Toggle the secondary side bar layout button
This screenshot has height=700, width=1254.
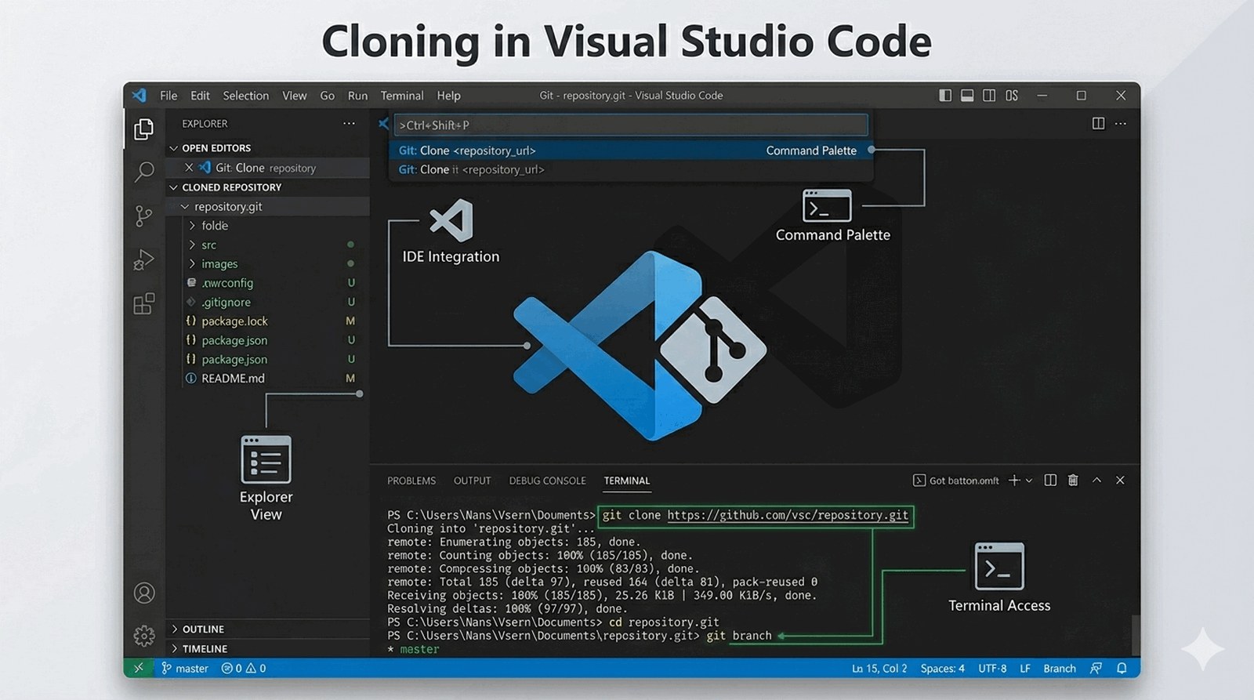pyautogui.click(x=989, y=96)
